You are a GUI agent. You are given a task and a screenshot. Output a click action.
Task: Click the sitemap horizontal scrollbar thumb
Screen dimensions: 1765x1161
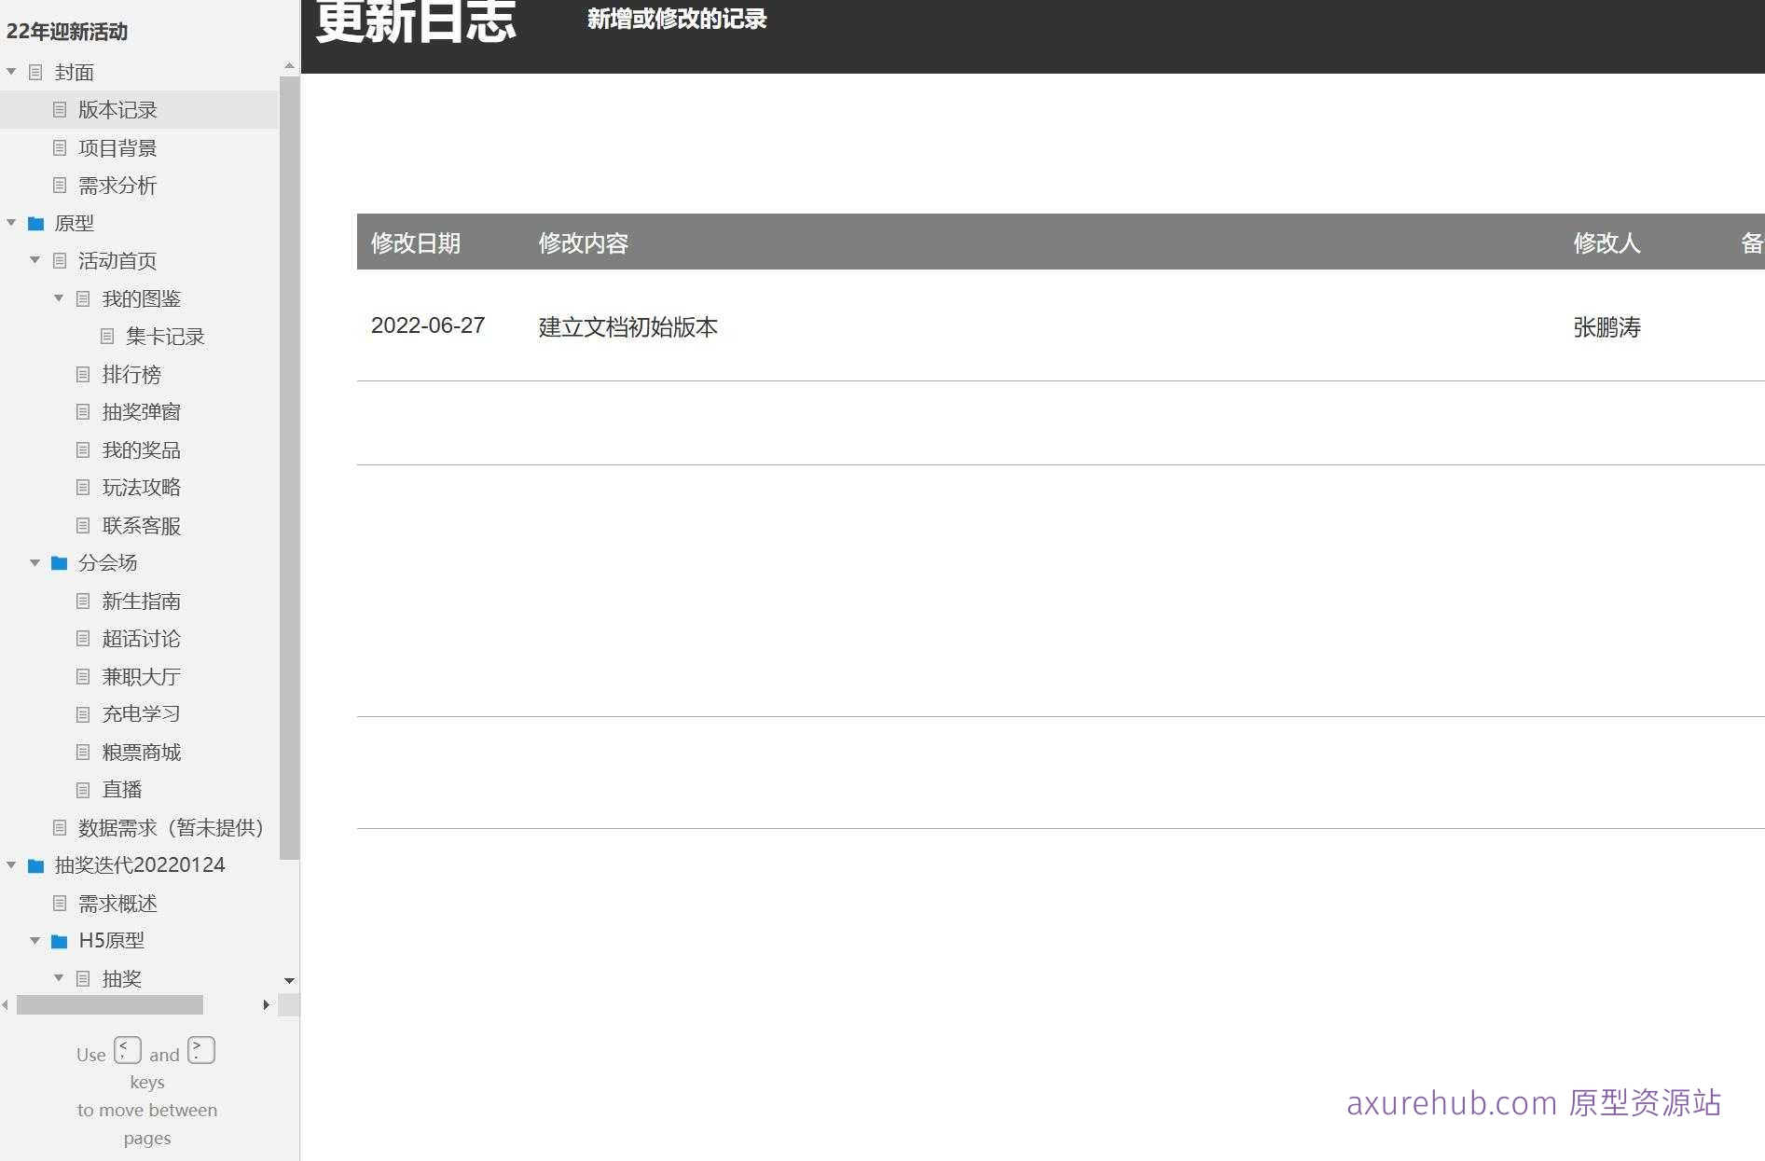[110, 1004]
